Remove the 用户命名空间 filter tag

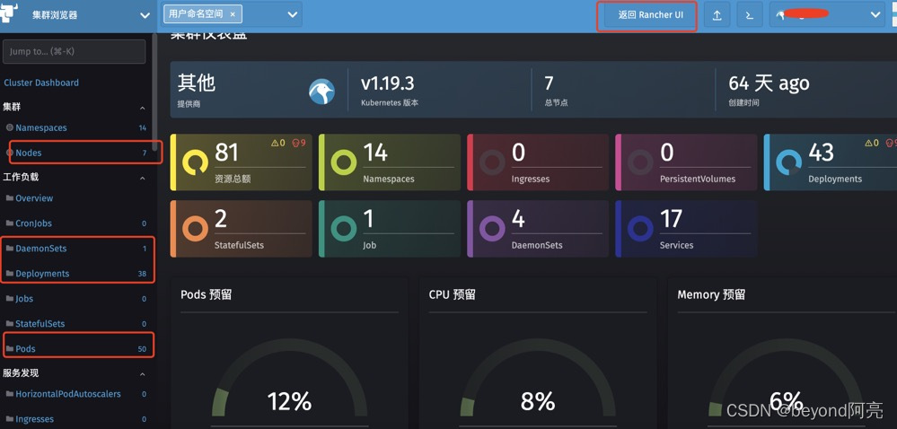click(x=233, y=14)
